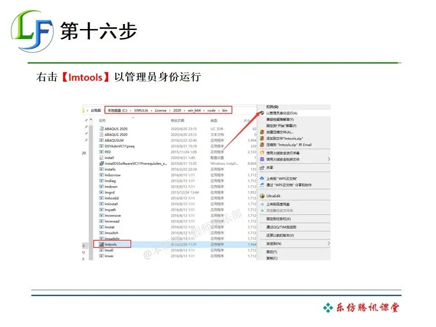Click the Baidu Netdisk upload icon
The width and height of the screenshot is (436, 327).
pyautogui.click(x=262, y=204)
